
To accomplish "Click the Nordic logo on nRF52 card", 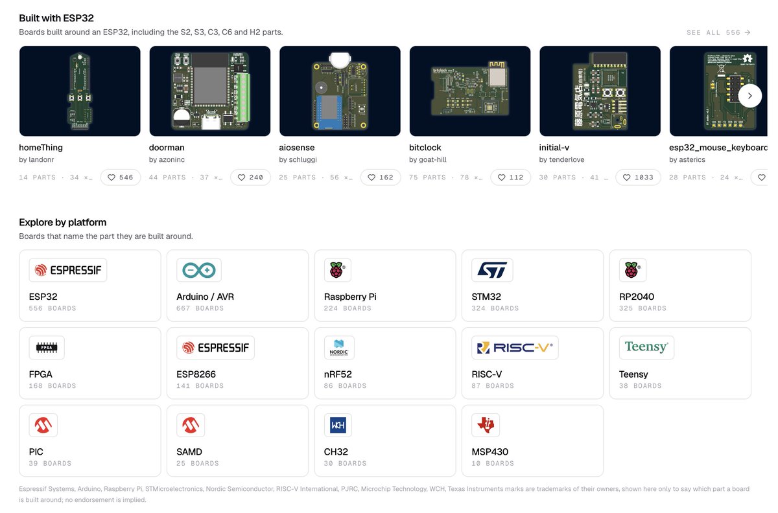I will 339,348.
